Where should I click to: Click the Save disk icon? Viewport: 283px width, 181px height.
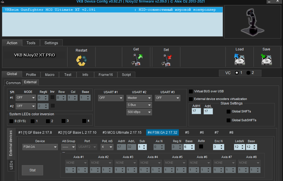click(x=266, y=60)
